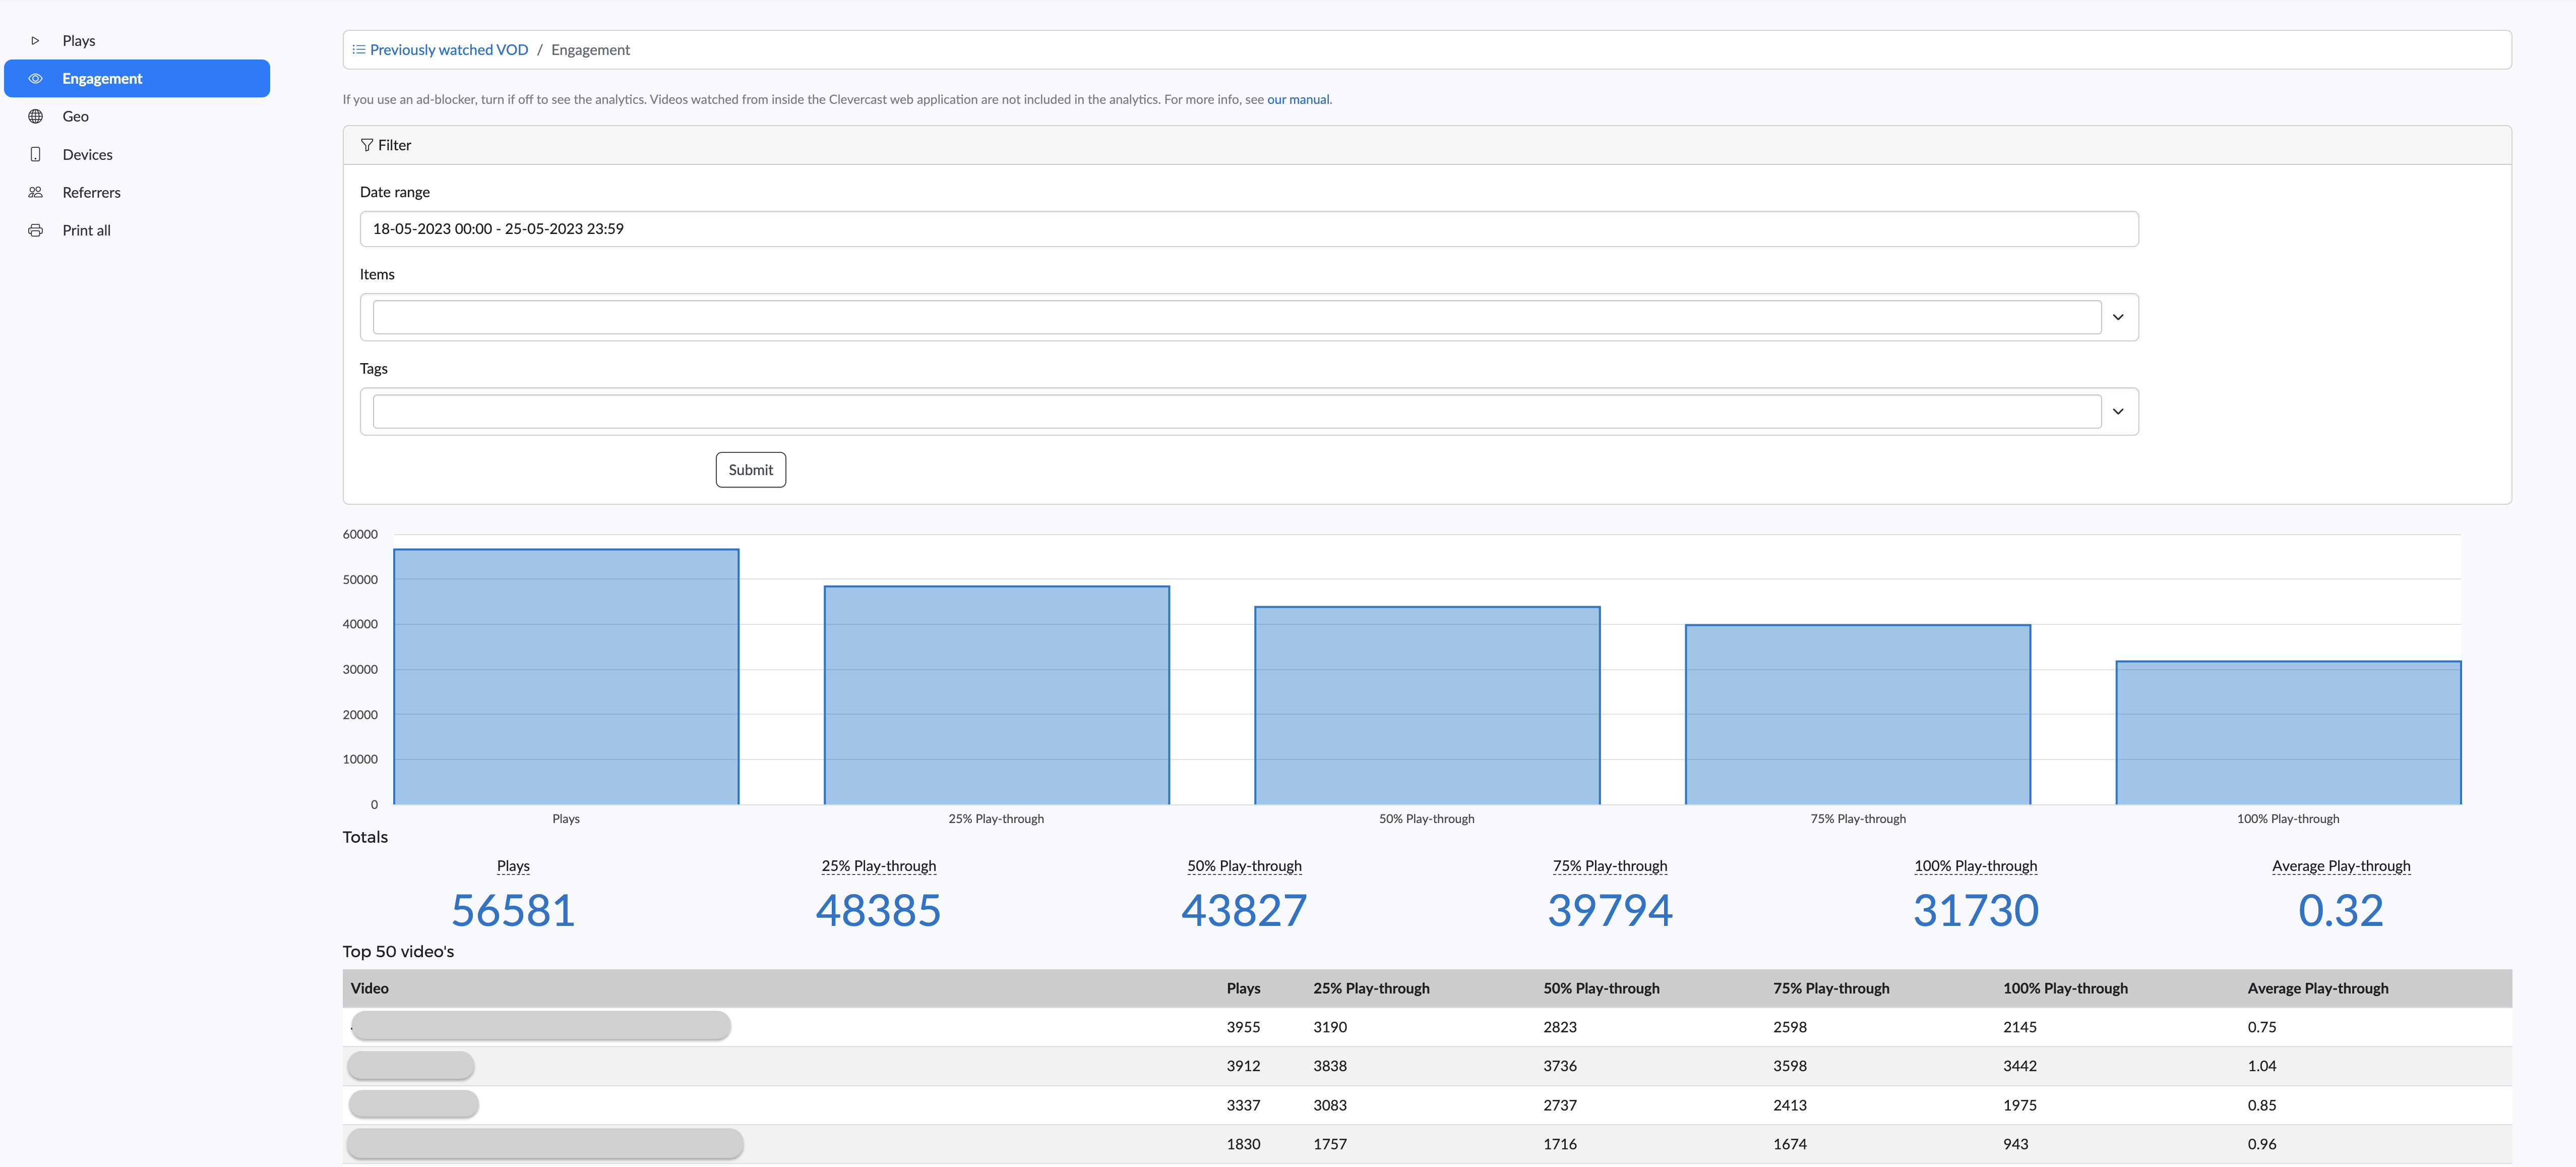Screen dimensions: 2576x1167
Task: Click the Referrers people icon
Action: coord(35,193)
